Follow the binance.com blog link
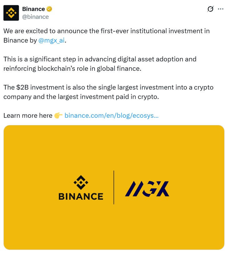228x254 pixels. coord(112,116)
